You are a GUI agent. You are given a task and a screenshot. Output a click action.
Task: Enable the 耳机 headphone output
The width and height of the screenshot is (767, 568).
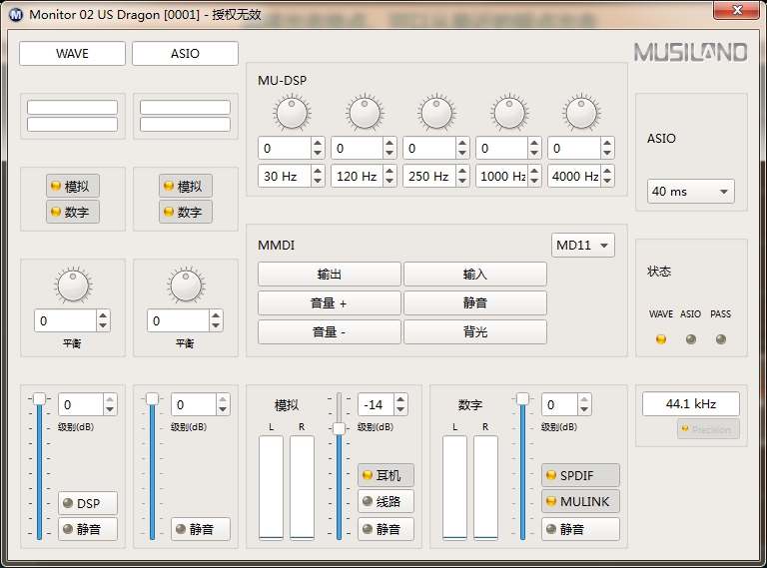[x=385, y=475]
